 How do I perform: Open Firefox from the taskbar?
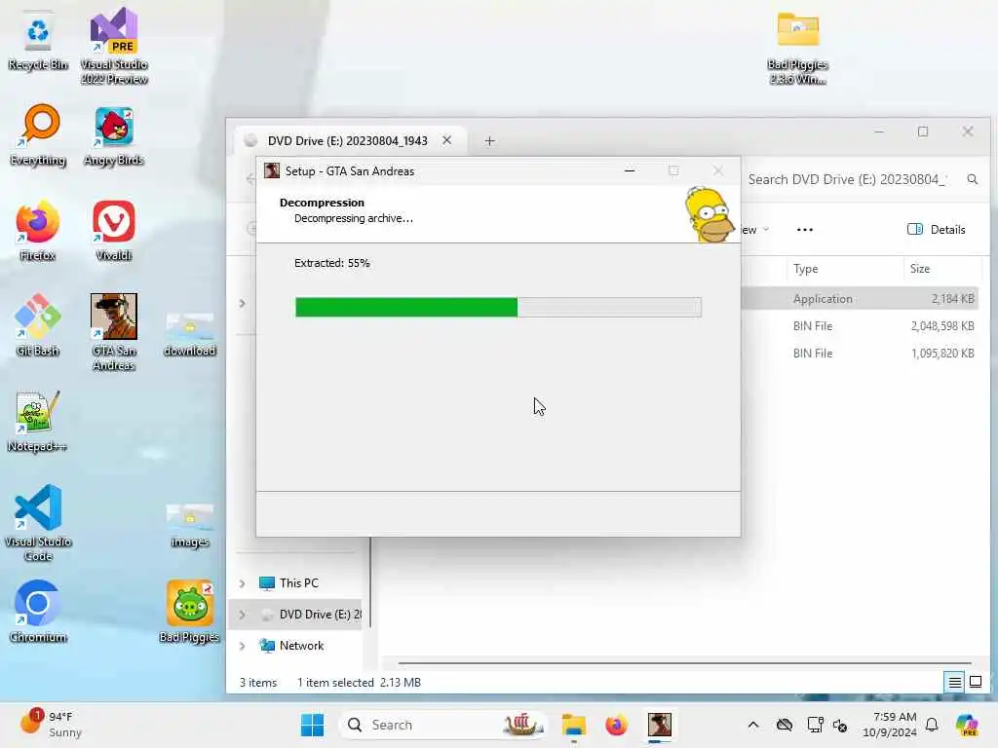(616, 725)
